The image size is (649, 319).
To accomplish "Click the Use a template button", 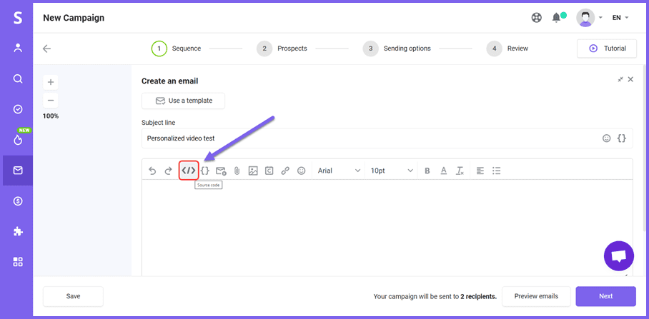I will [183, 101].
